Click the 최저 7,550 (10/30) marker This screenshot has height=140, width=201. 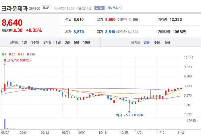(129, 115)
